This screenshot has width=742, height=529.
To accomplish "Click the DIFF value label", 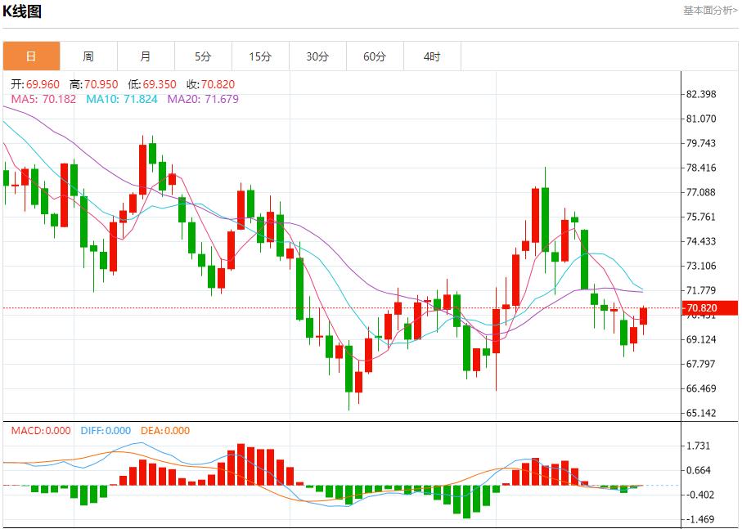I will [x=106, y=431].
